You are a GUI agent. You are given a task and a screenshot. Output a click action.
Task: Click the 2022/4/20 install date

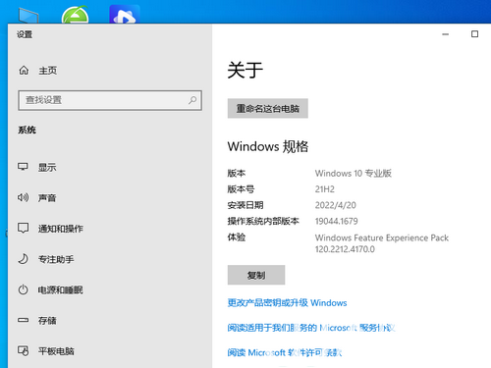(336, 205)
